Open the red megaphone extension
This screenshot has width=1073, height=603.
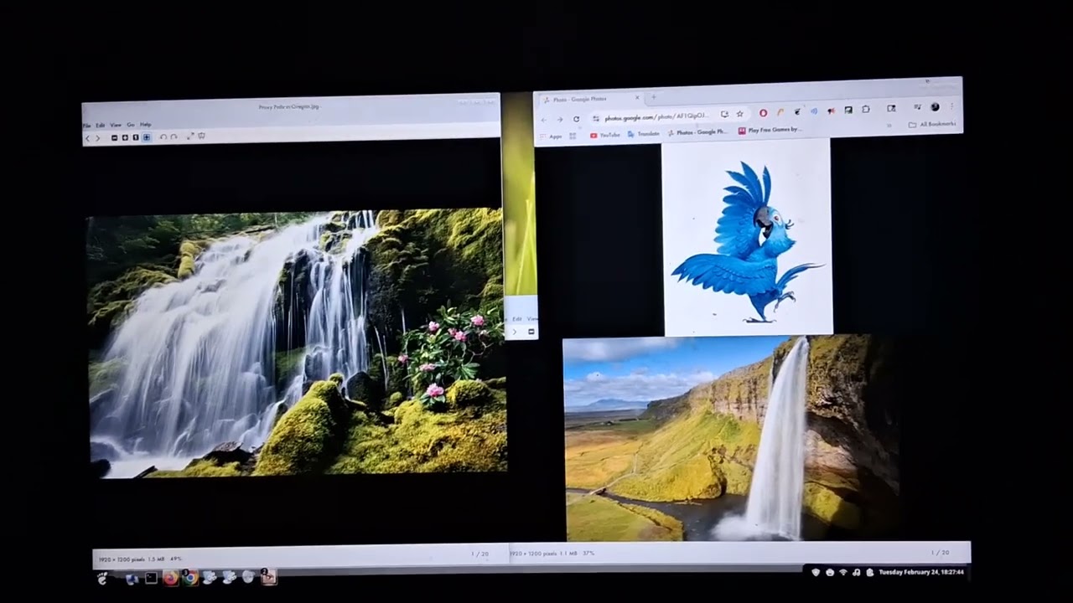[x=831, y=111]
